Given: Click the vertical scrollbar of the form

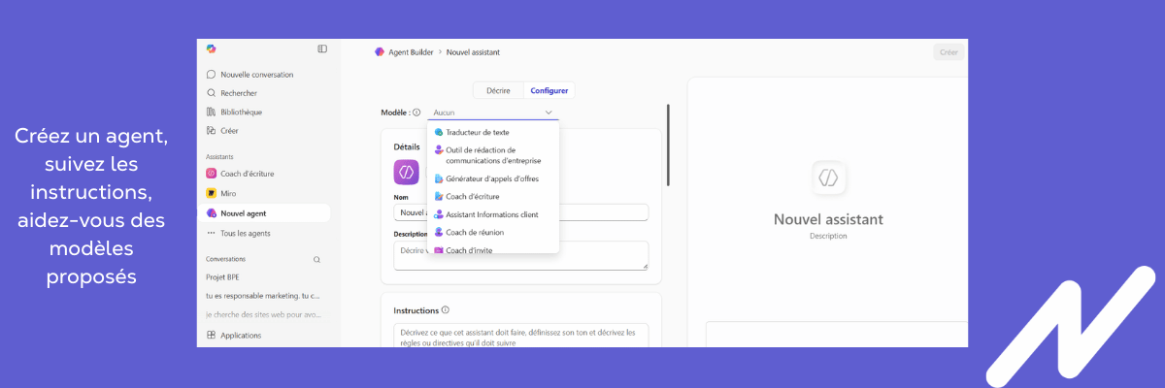Looking at the screenshot, I should coord(668,145).
